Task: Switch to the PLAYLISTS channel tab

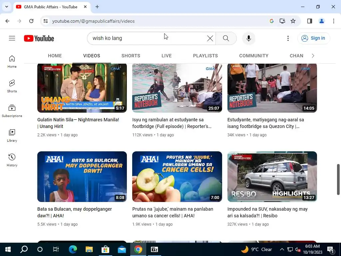Action: (205, 56)
